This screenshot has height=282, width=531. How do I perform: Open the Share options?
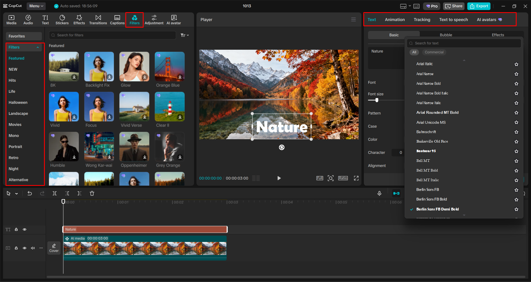coord(454,6)
